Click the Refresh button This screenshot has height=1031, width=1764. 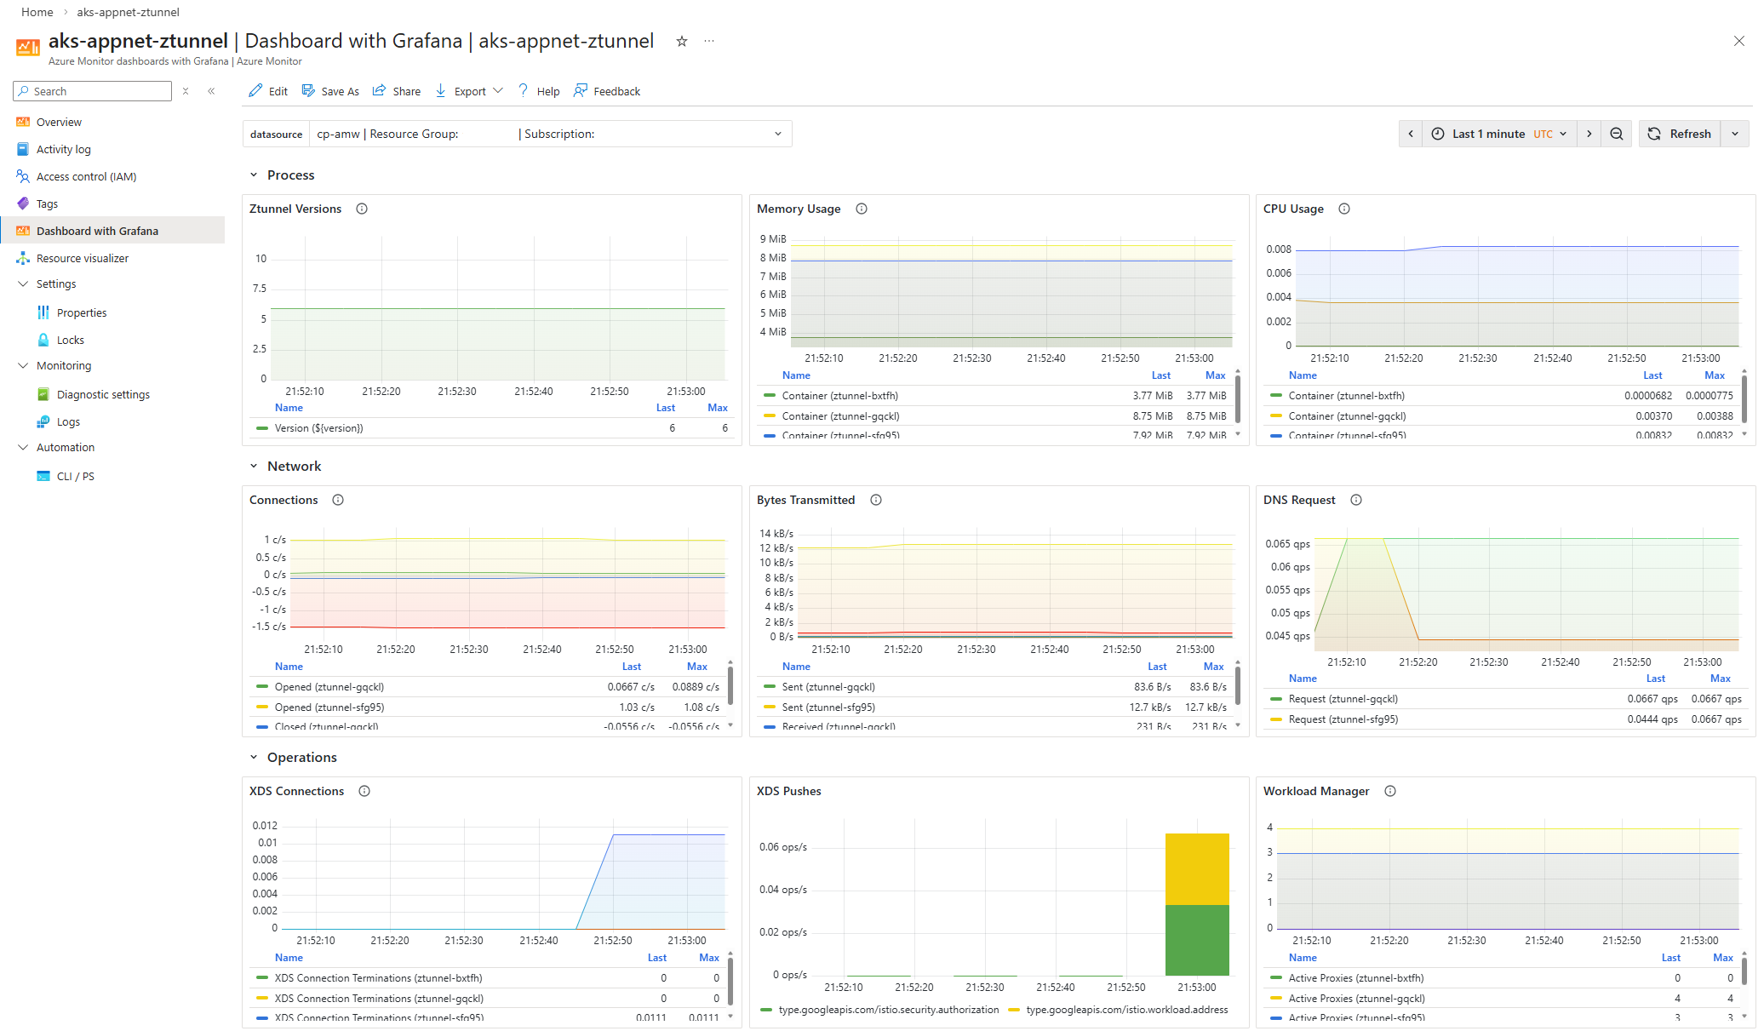click(x=1680, y=134)
